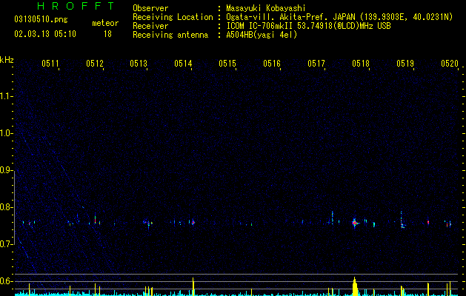The width and height of the screenshot is (466, 296).
Task: Click the kHz axis unit label
Action: [x=7, y=60]
